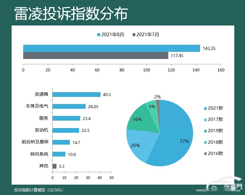Click the 2017款 legend text

(x=216, y=120)
